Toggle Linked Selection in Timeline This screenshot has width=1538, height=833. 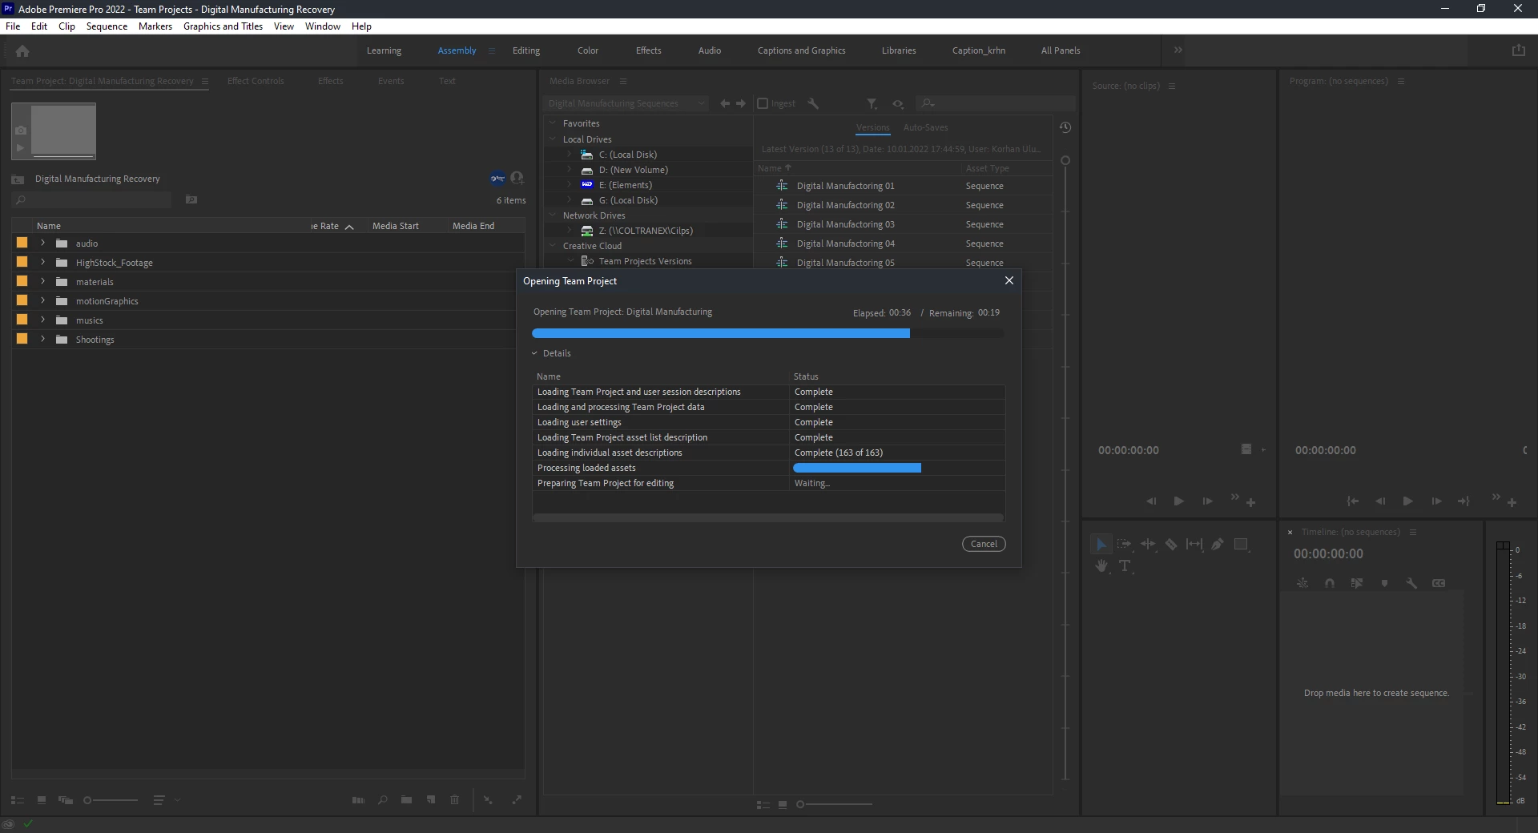(1357, 583)
